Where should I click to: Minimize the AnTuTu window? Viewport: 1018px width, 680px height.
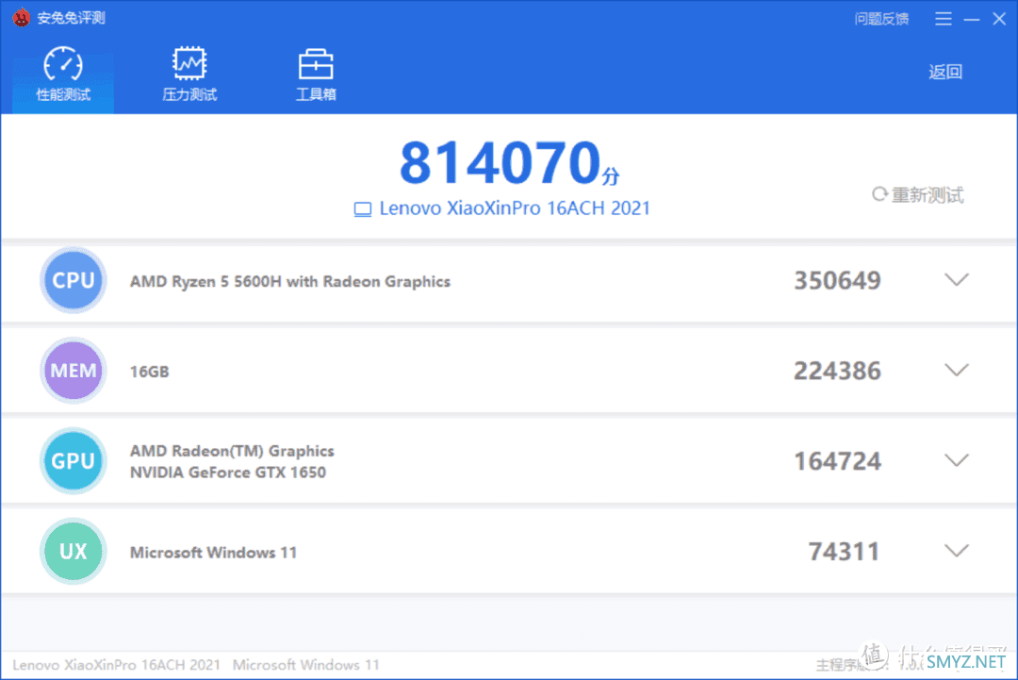coord(971,20)
